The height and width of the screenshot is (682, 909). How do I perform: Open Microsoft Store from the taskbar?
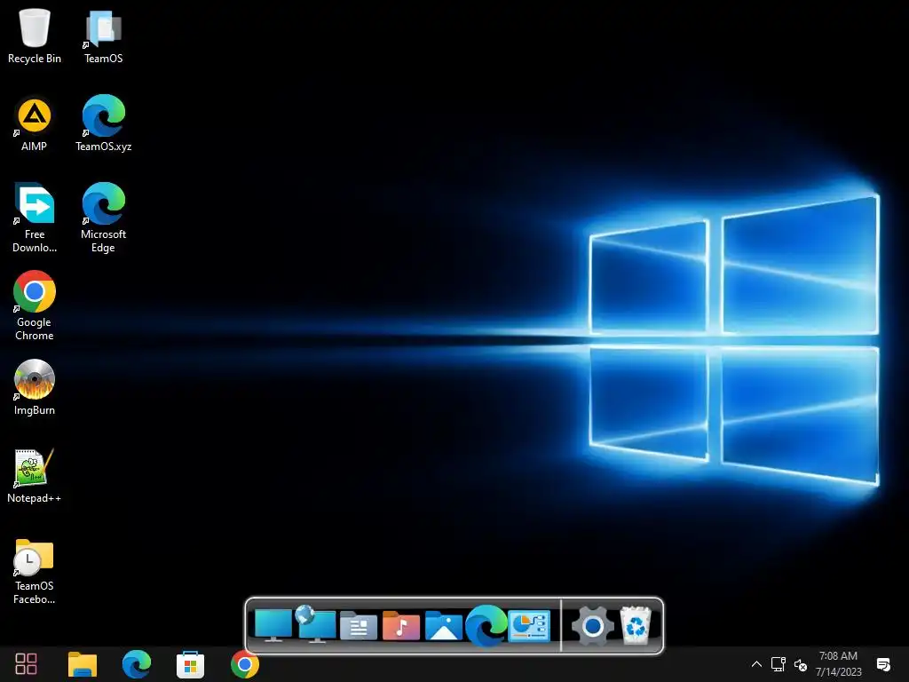[x=190, y=664]
